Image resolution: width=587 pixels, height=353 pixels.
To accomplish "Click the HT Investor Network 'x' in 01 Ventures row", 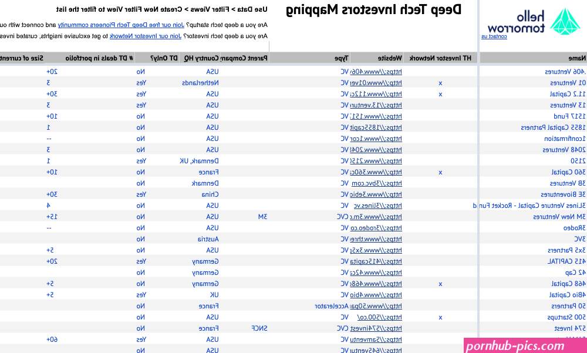I will pos(440,83).
